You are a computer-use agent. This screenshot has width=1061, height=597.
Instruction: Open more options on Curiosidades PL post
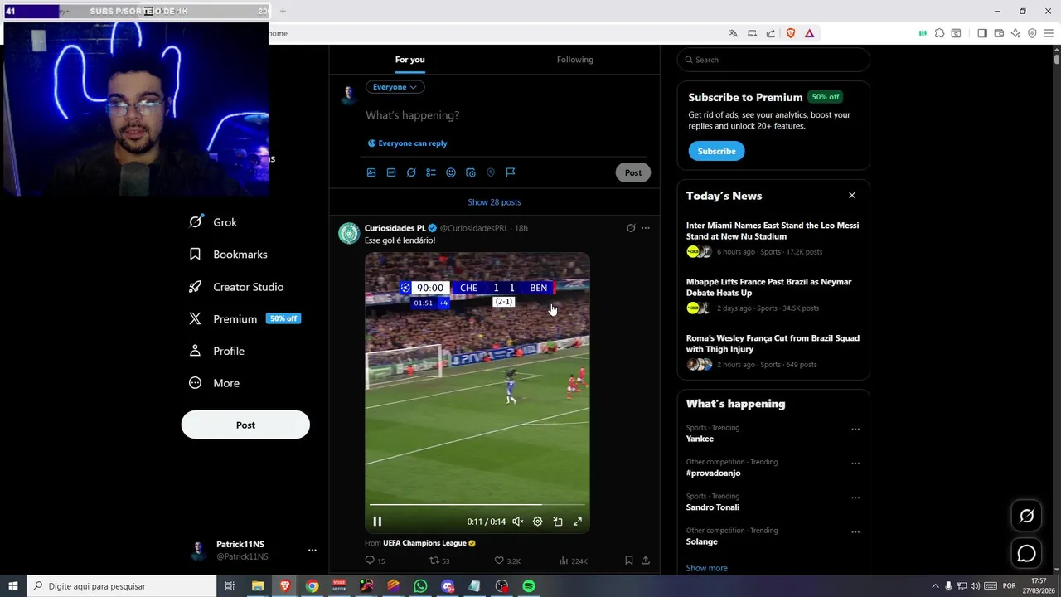tap(646, 228)
